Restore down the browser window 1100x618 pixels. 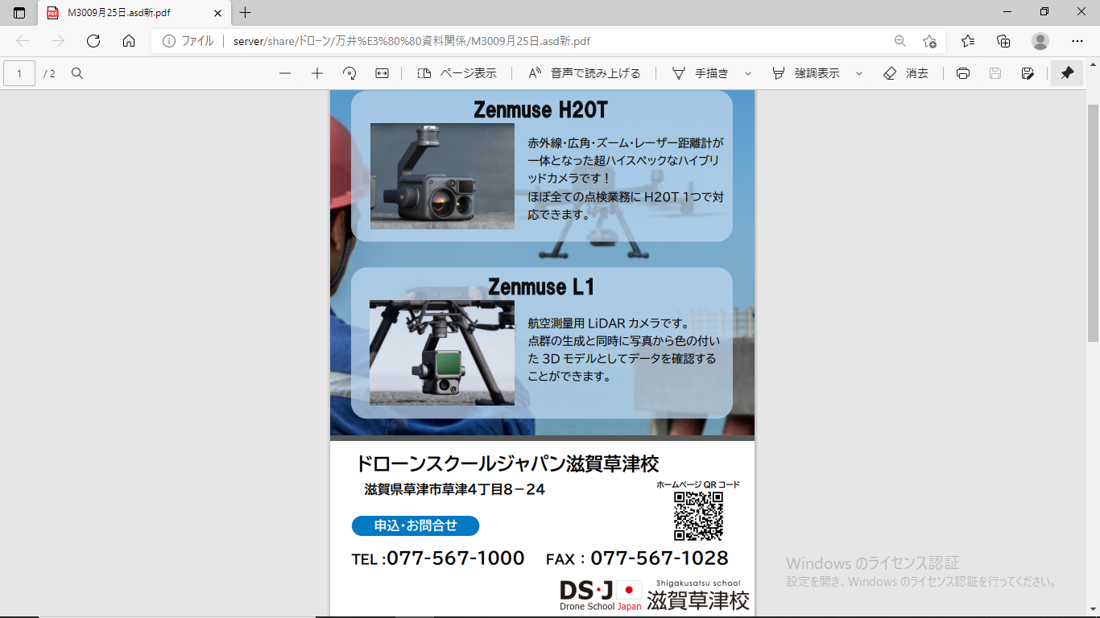1044,12
